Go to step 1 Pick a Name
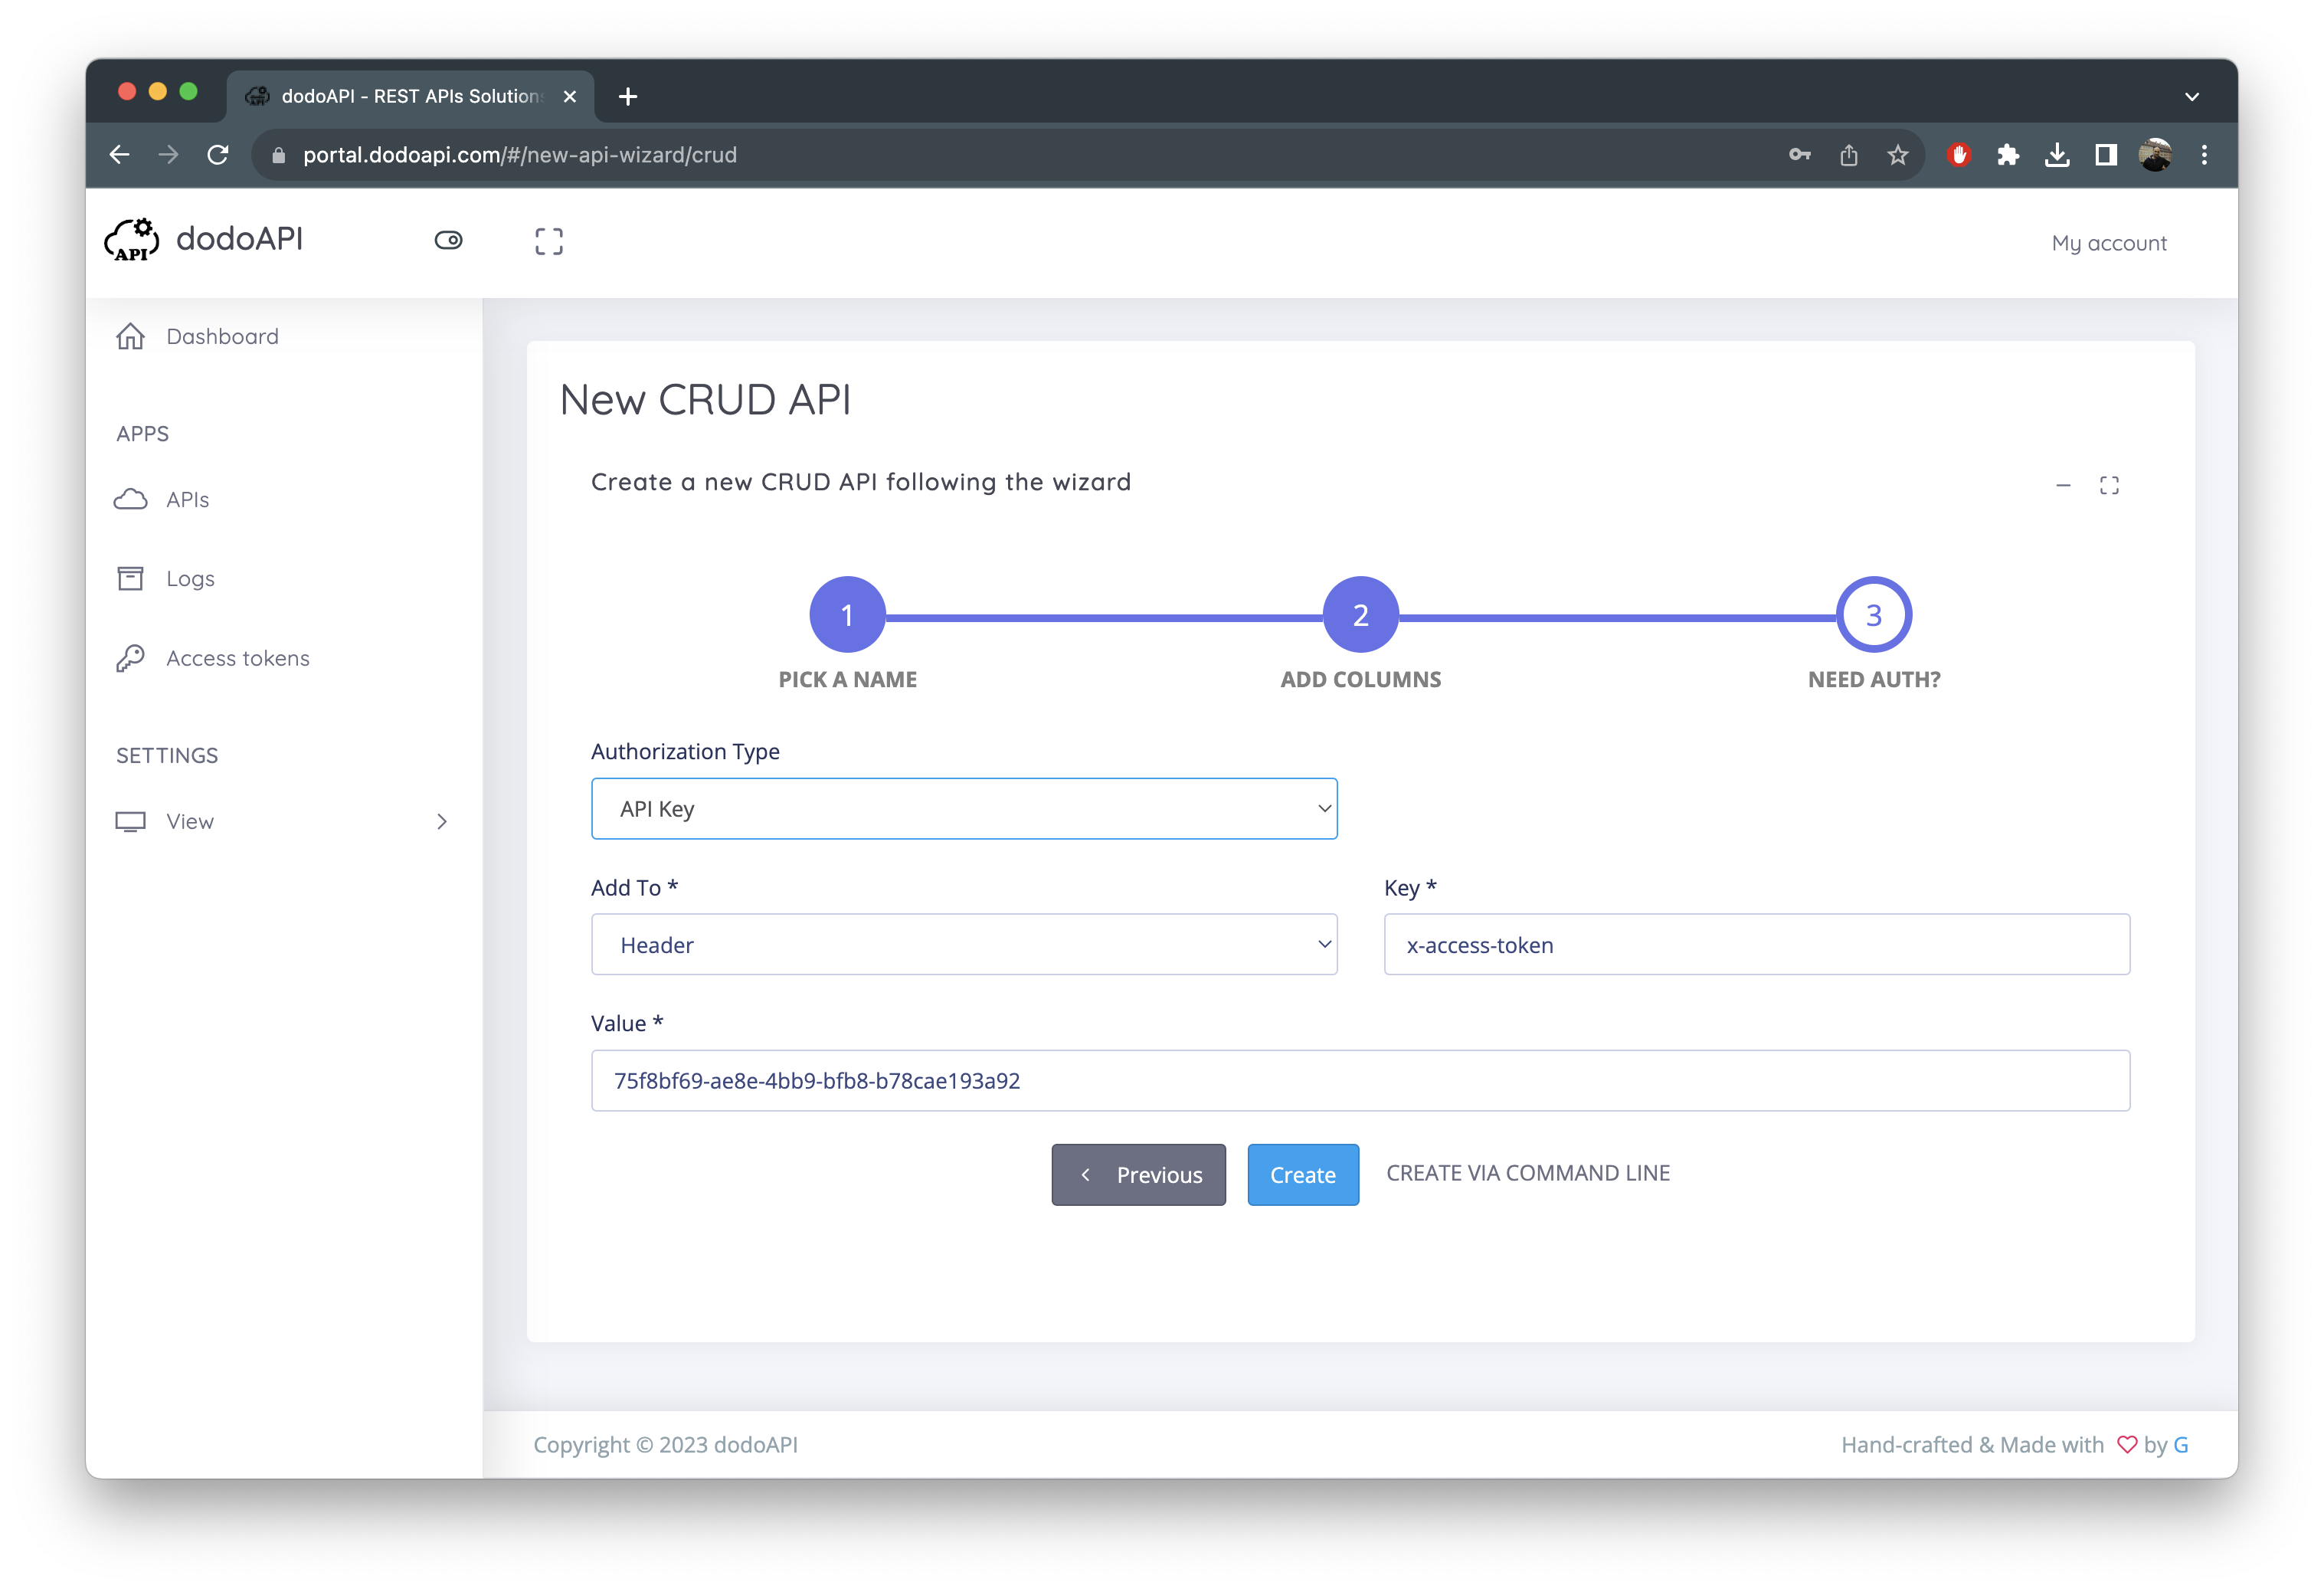This screenshot has width=2324, height=1592. pyautogui.click(x=847, y=615)
